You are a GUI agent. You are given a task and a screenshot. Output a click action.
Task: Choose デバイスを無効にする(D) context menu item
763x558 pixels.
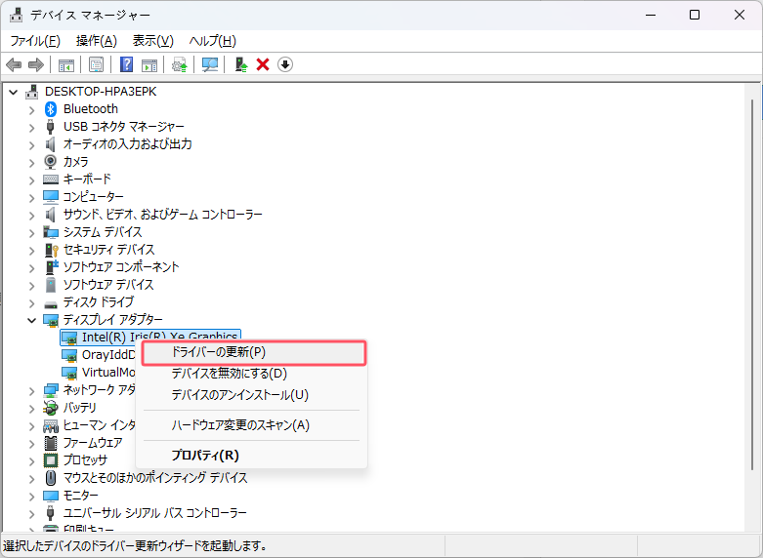tap(251, 374)
